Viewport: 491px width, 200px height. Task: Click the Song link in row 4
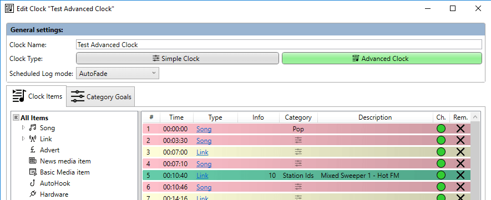[x=204, y=164]
